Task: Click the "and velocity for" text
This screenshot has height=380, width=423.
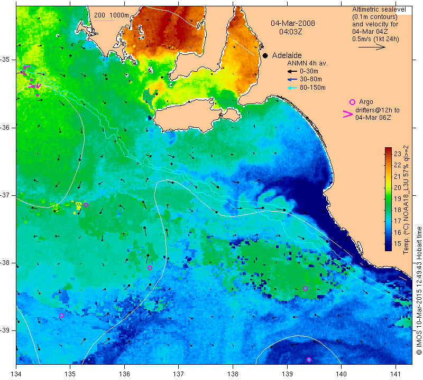Action: (375, 24)
